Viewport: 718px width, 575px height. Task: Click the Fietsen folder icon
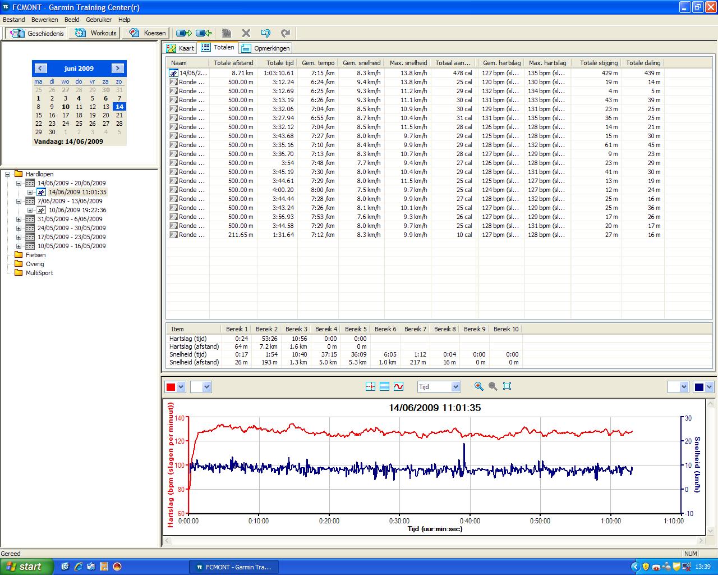click(19, 255)
